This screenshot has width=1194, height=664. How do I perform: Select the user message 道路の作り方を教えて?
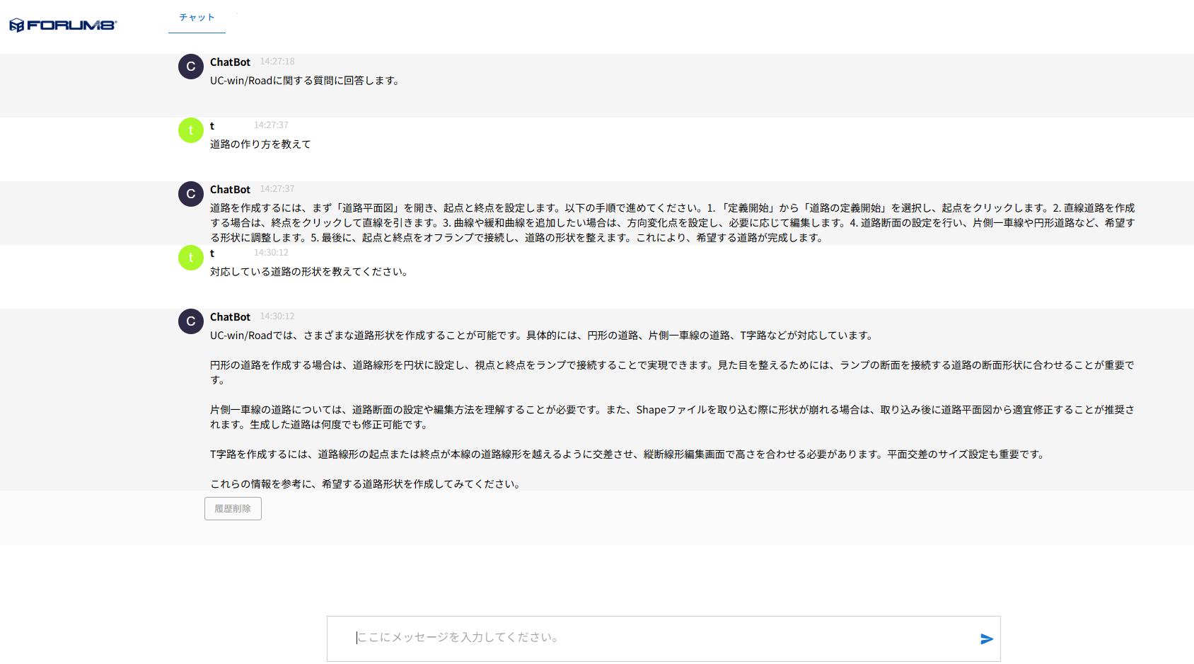click(x=260, y=144)
